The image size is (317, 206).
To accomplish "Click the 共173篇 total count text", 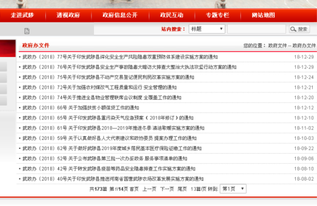I will 98,189.
